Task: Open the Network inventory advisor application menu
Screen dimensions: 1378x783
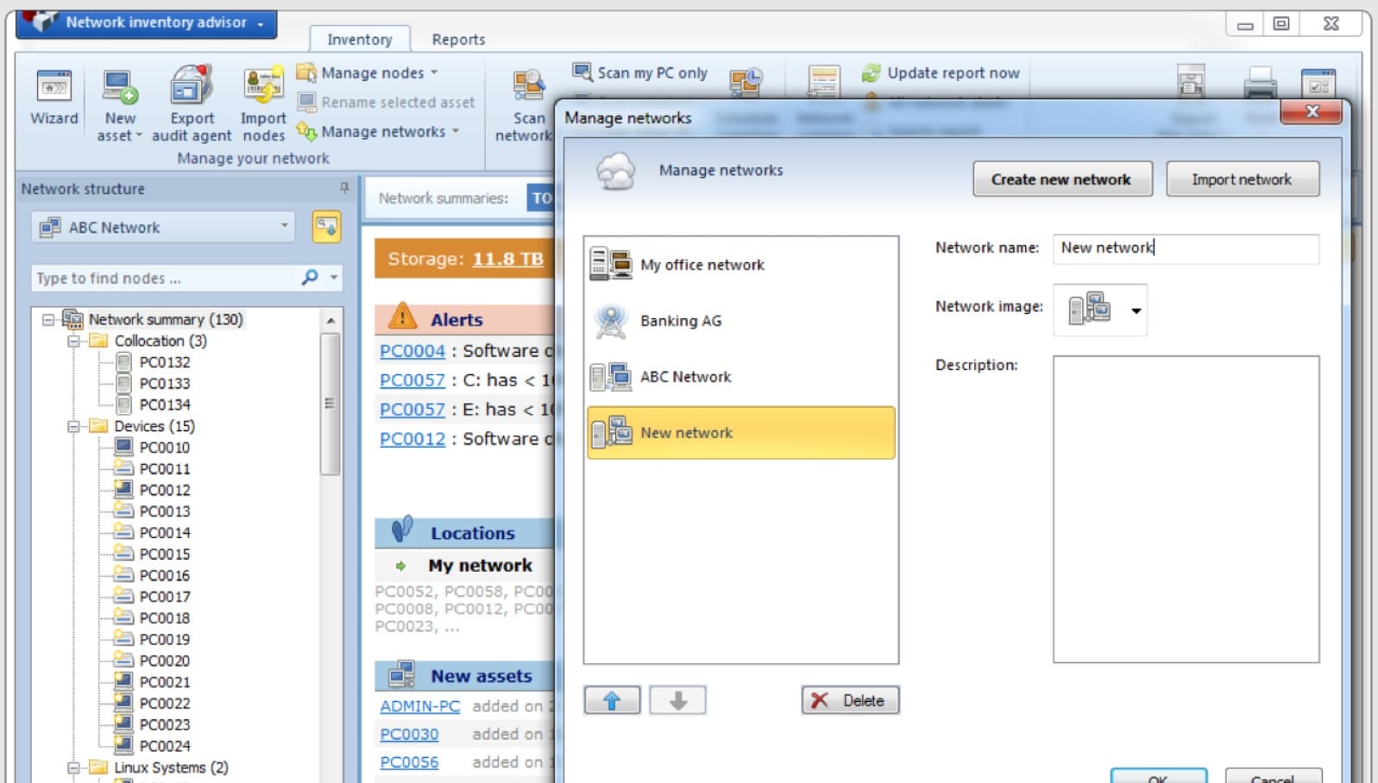Action: [147, 23]
